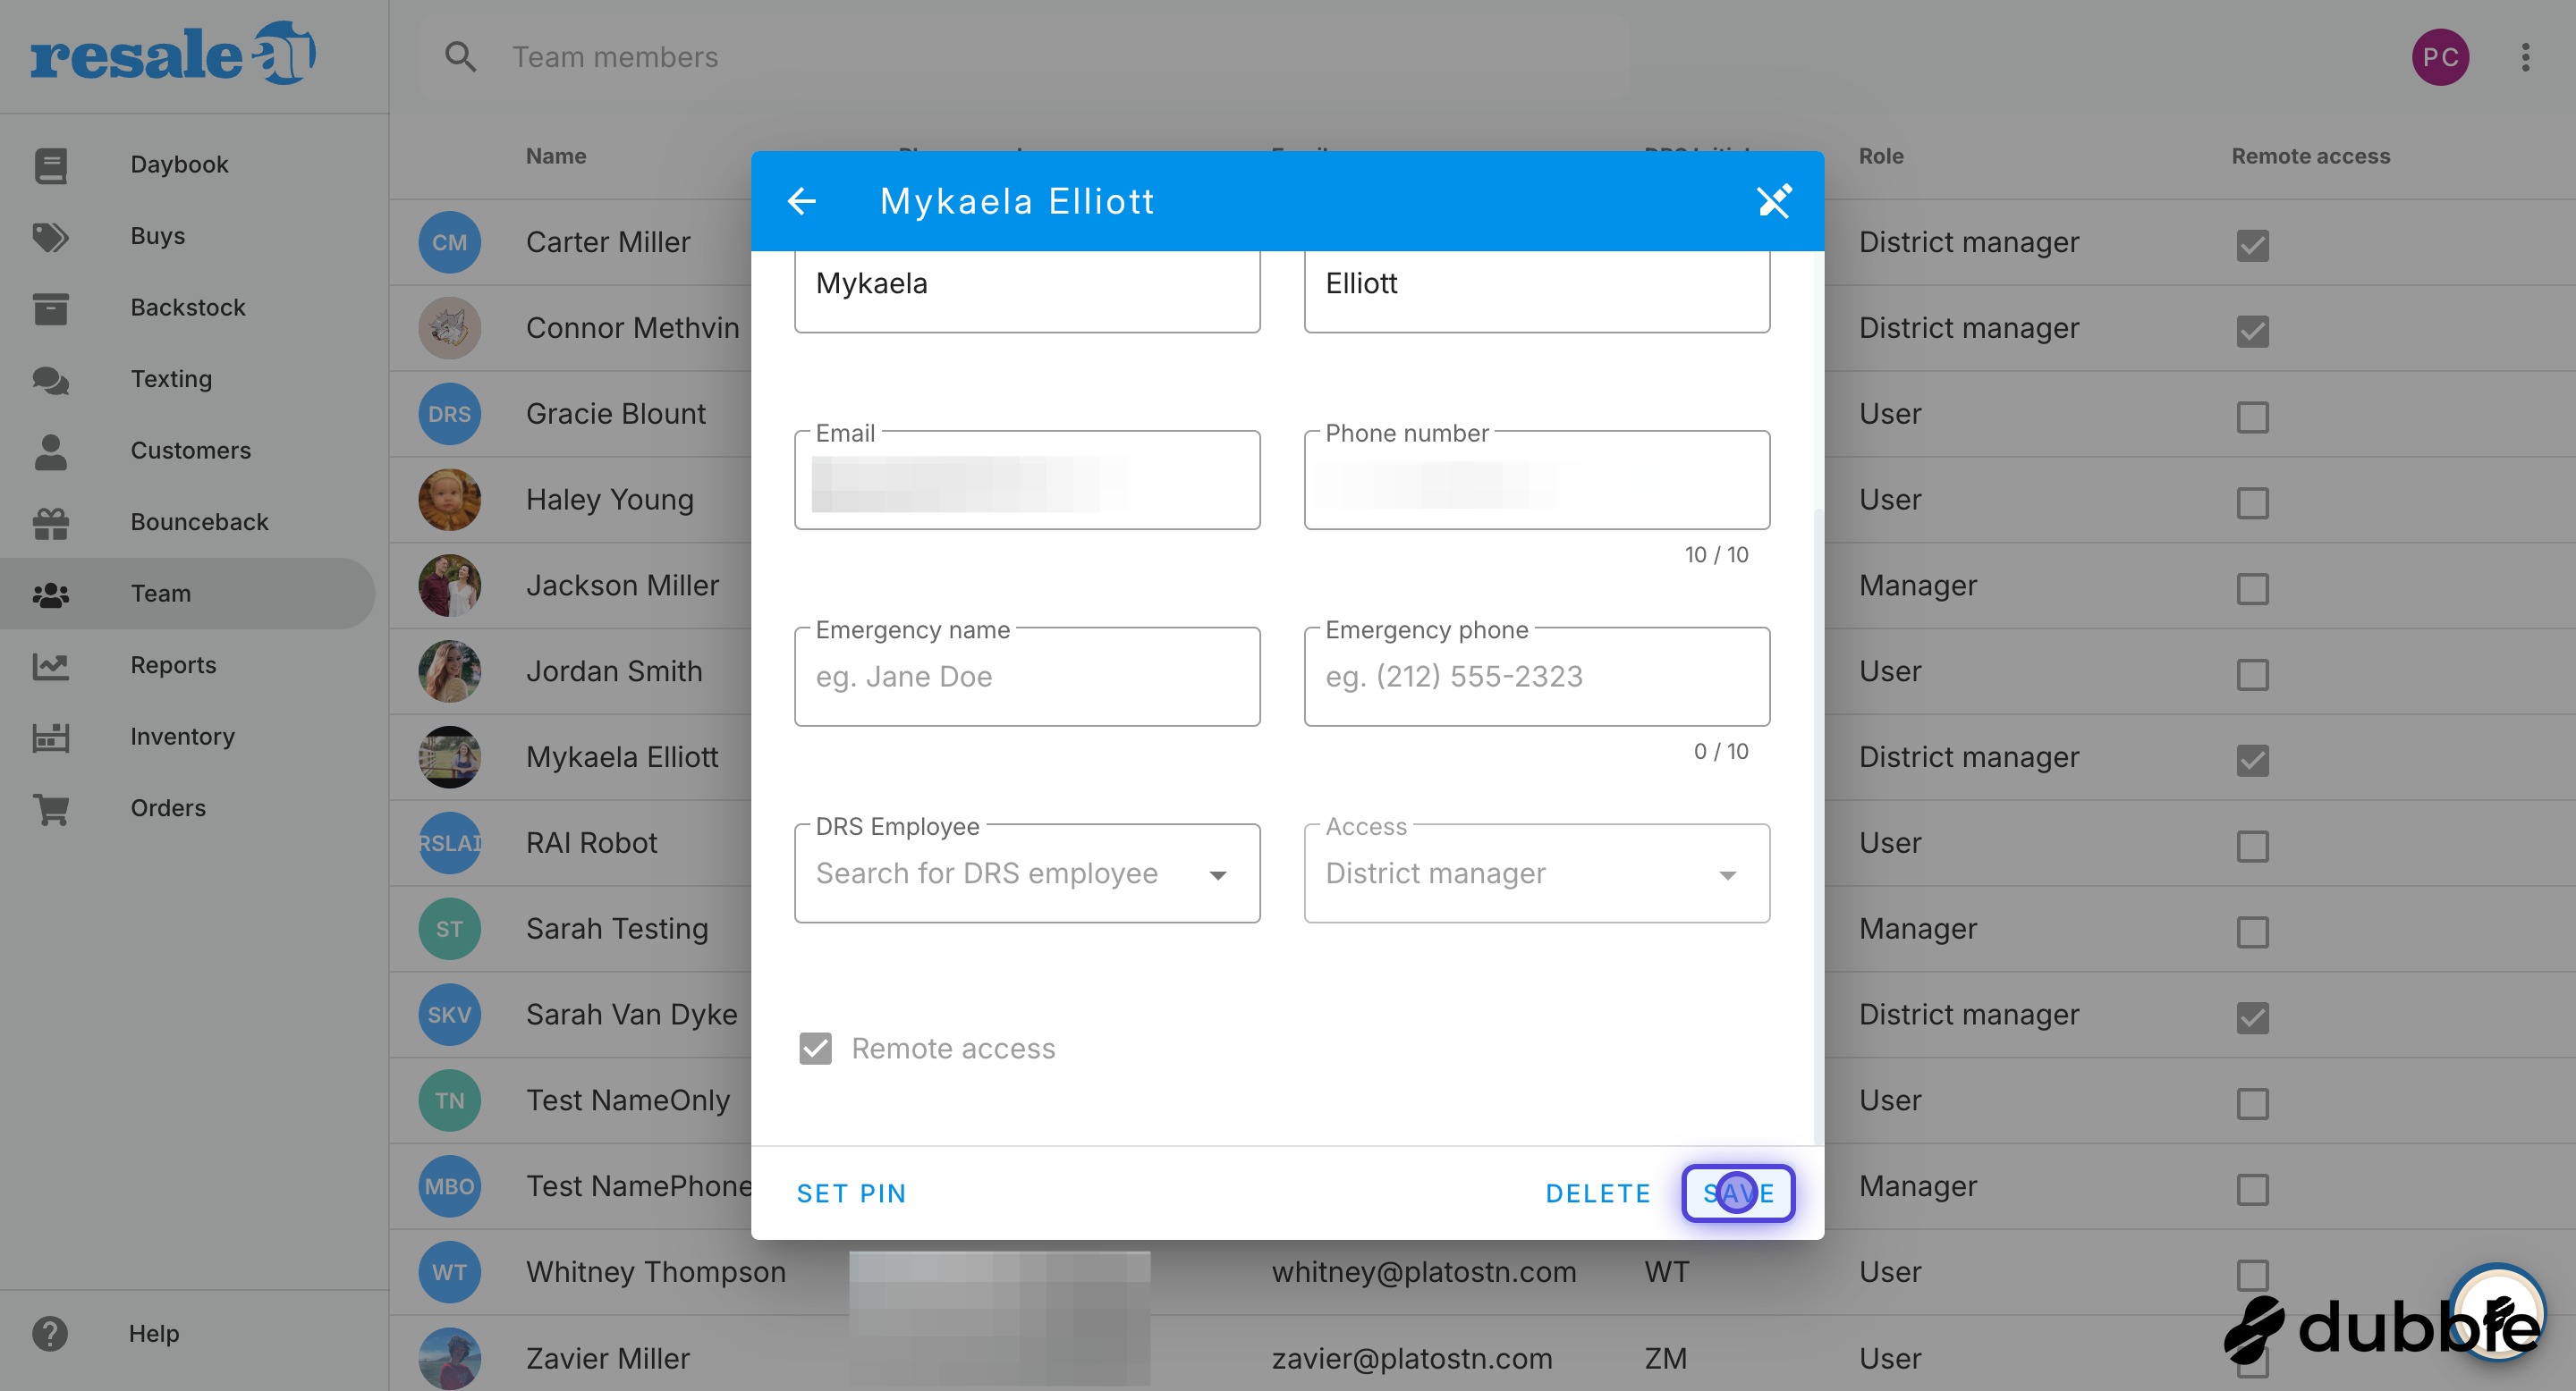
Task: Click the Team members search box
Action: 1024,57
